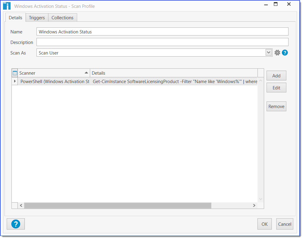The image size is (303, 239).
Task: Sort by the Scanner column header
Action: [x=54, y=73]
